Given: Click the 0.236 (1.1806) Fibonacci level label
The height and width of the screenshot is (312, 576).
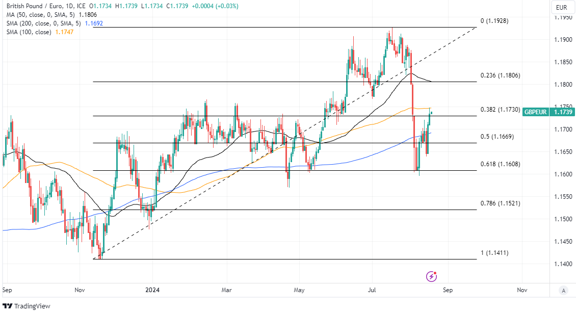Looking at the screenshot, I should [x=501, y=75].
